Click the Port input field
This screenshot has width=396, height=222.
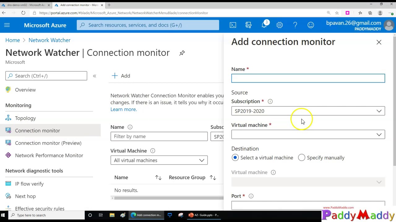(308, 205)
